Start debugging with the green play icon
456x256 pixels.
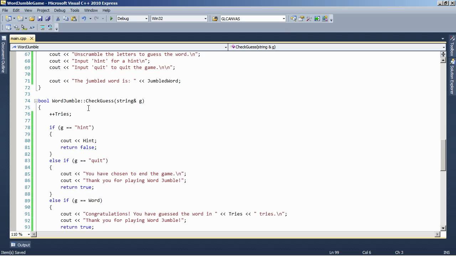pos(111,18)
